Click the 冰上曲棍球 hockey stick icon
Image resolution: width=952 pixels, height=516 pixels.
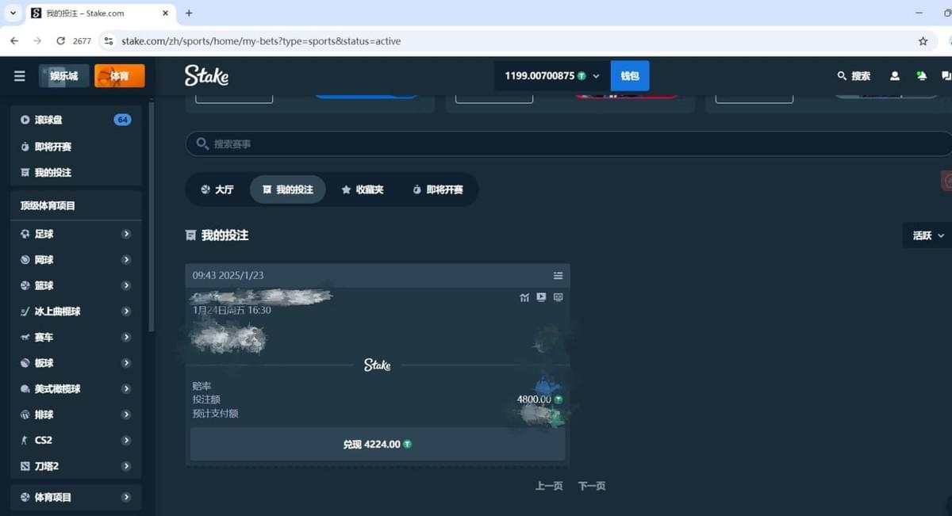(25, 312)
